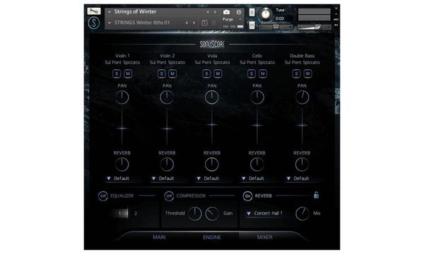Mute the Violin 1 channel
The width and height of the screenshot is (424, 254).
[x=128, y=73]
